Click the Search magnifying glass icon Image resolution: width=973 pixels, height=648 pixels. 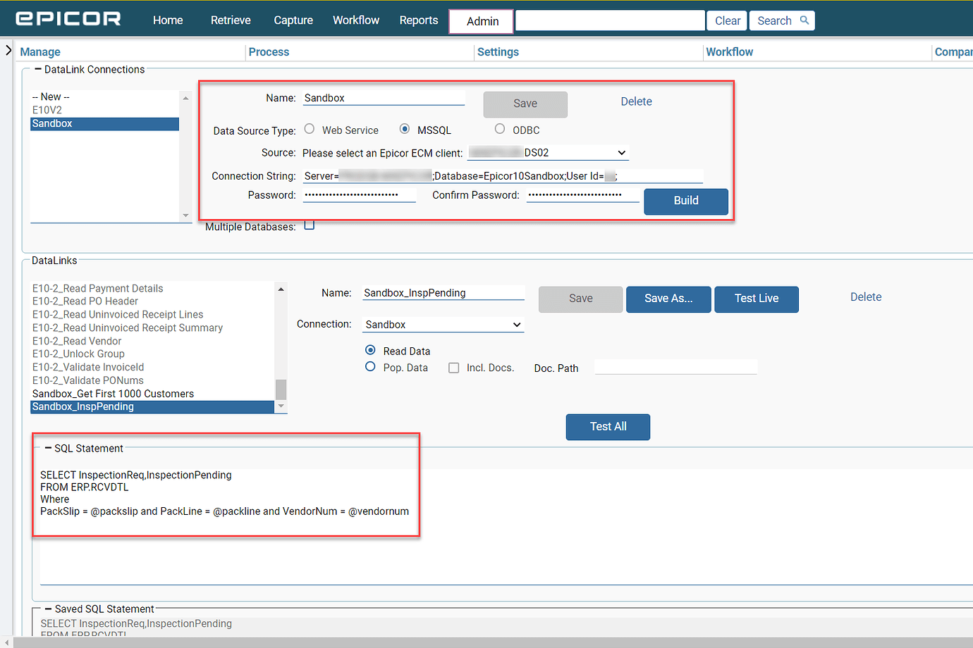pos(802,20)
